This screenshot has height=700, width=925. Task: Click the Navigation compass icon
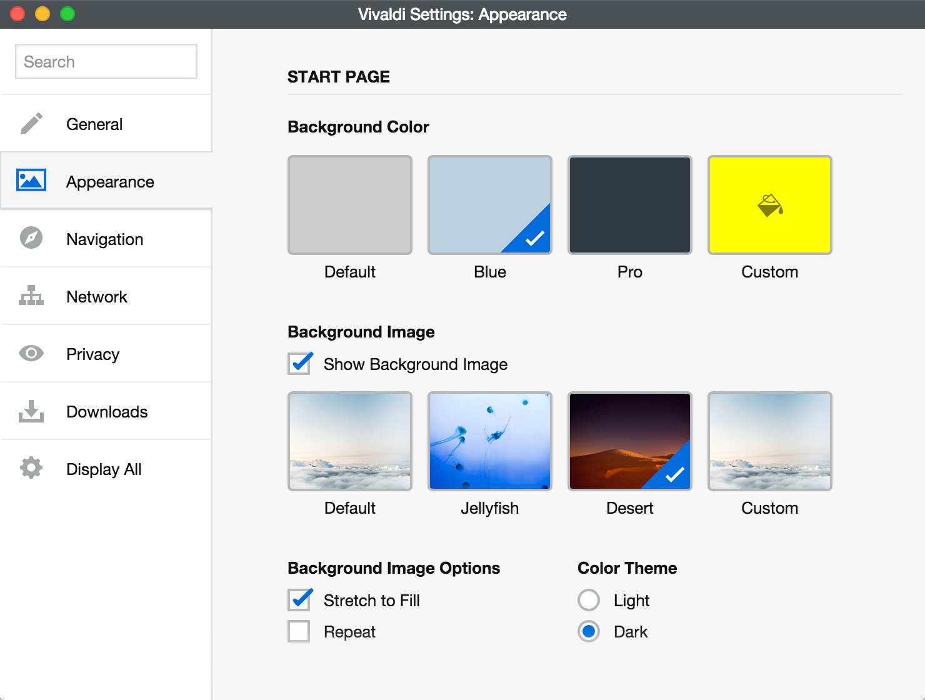tap(31, 237)
